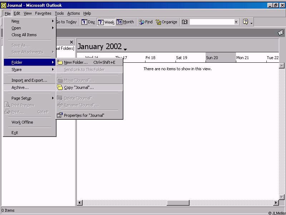Click Copy "Journal" folder icon
Image resolution: width=286 pixels, height=215 pixels.
(60, 87)
